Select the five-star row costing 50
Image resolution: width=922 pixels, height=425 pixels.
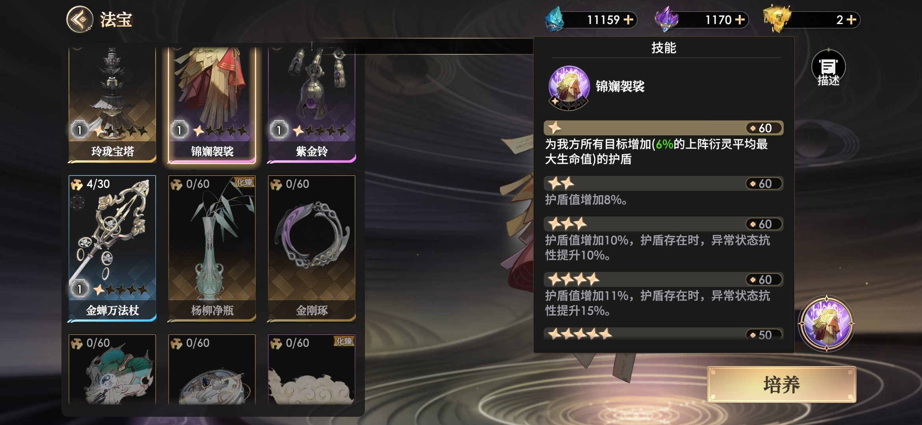[x=664, y=334]
